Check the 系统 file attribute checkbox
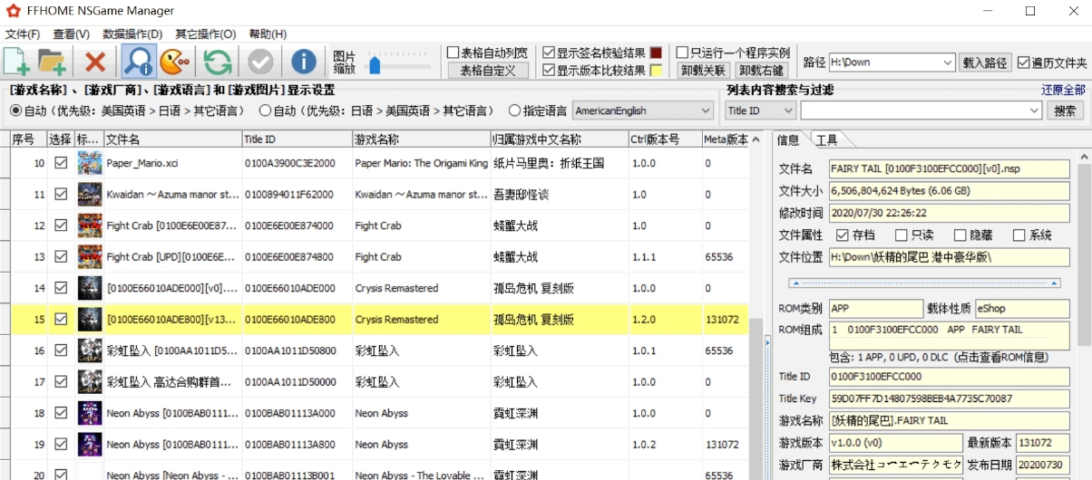The image size is (1092, 480). 1019,235
